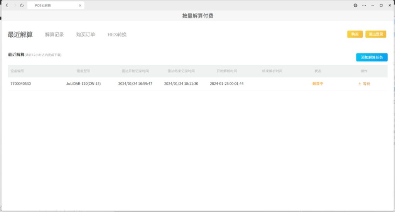Screen dimensions: 395x212
Task: Click the globe language icon
Action: click(355, 5)
